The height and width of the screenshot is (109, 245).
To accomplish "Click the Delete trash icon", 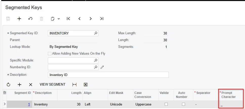I will [x=42, y=19].
